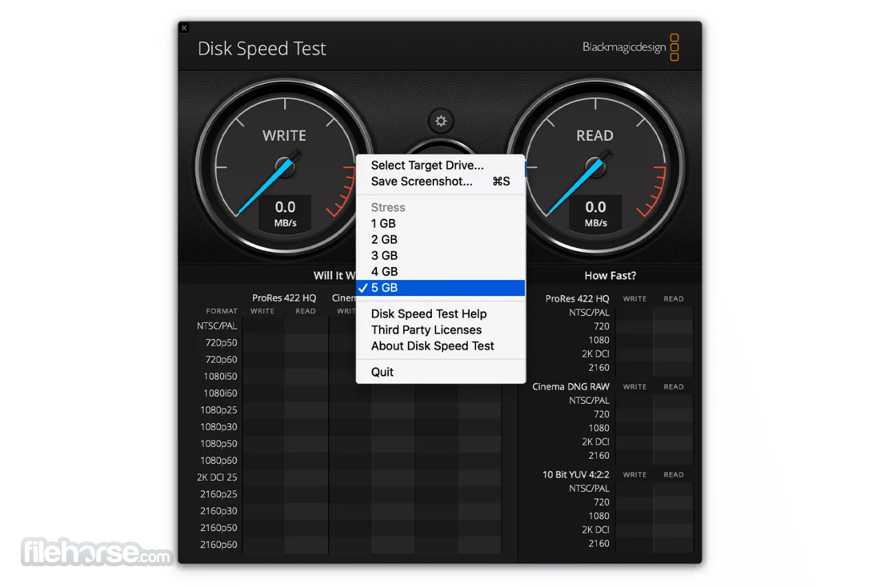
Task: Click ProRes 422 HQ in Will It Work table
Action: point(284,298)
